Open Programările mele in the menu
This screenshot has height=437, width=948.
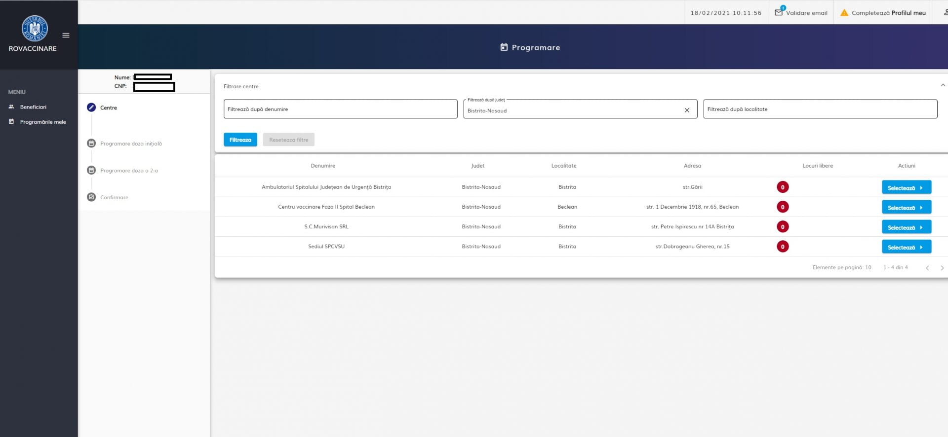coord(43,122)
